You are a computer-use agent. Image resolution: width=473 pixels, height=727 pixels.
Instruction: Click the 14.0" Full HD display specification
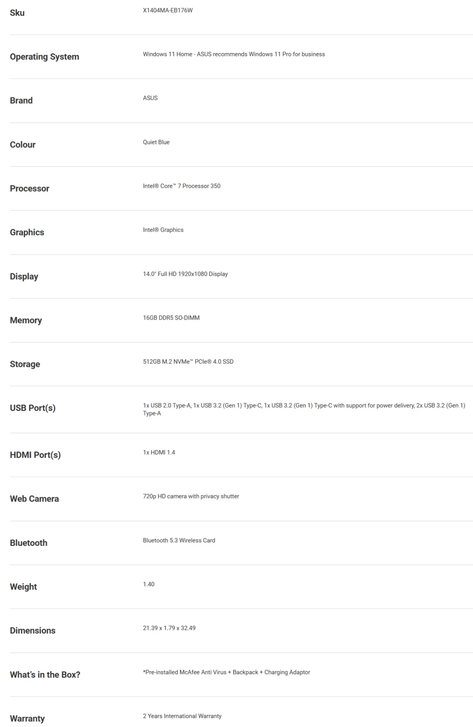pos(185,274)
